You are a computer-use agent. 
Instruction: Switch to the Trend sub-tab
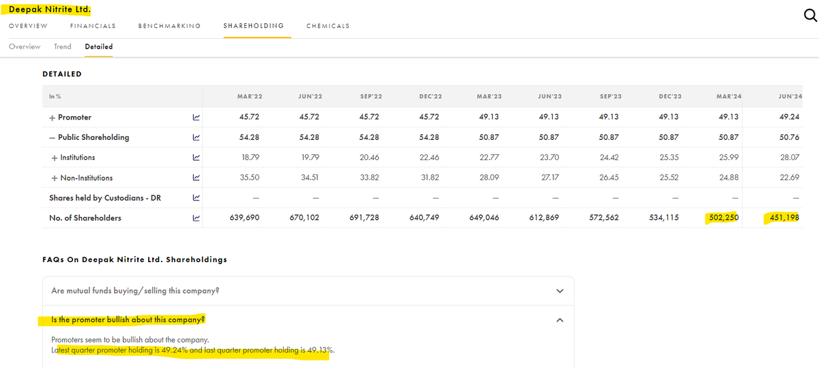[62, 46]
